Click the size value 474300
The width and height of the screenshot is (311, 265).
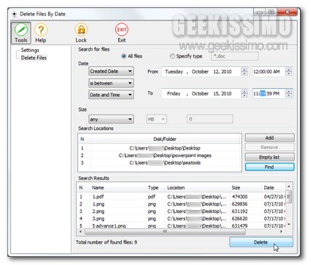[240, 197]
